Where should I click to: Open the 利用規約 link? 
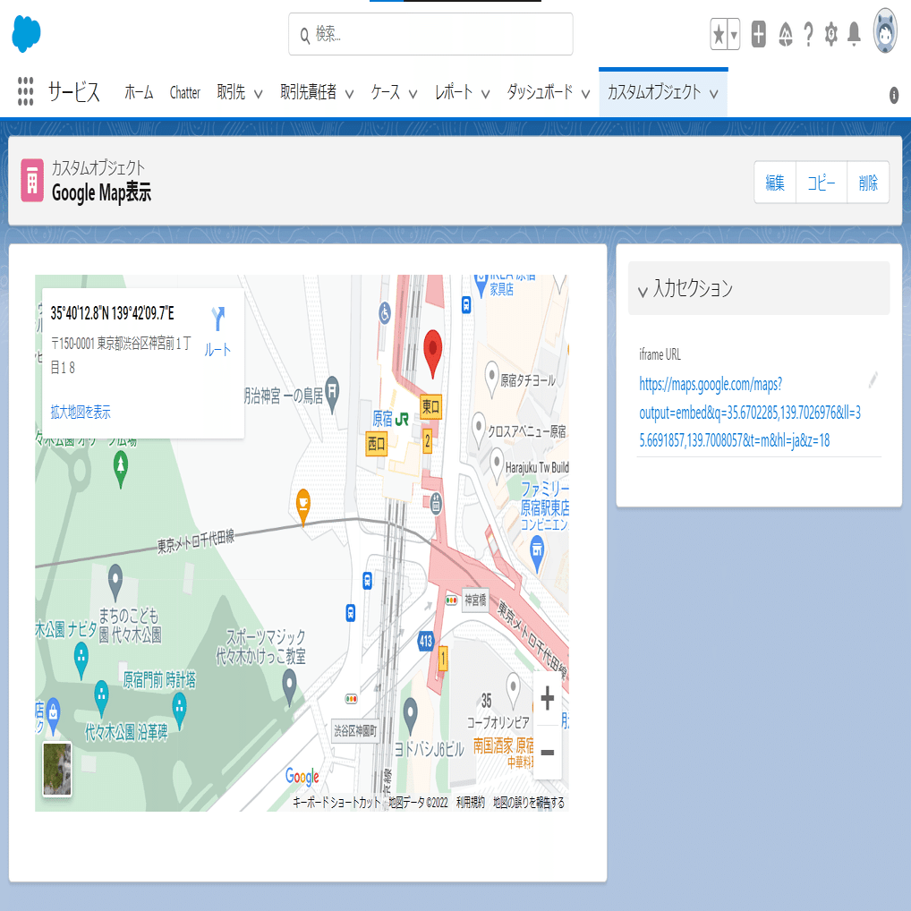(x=470, y=803)
